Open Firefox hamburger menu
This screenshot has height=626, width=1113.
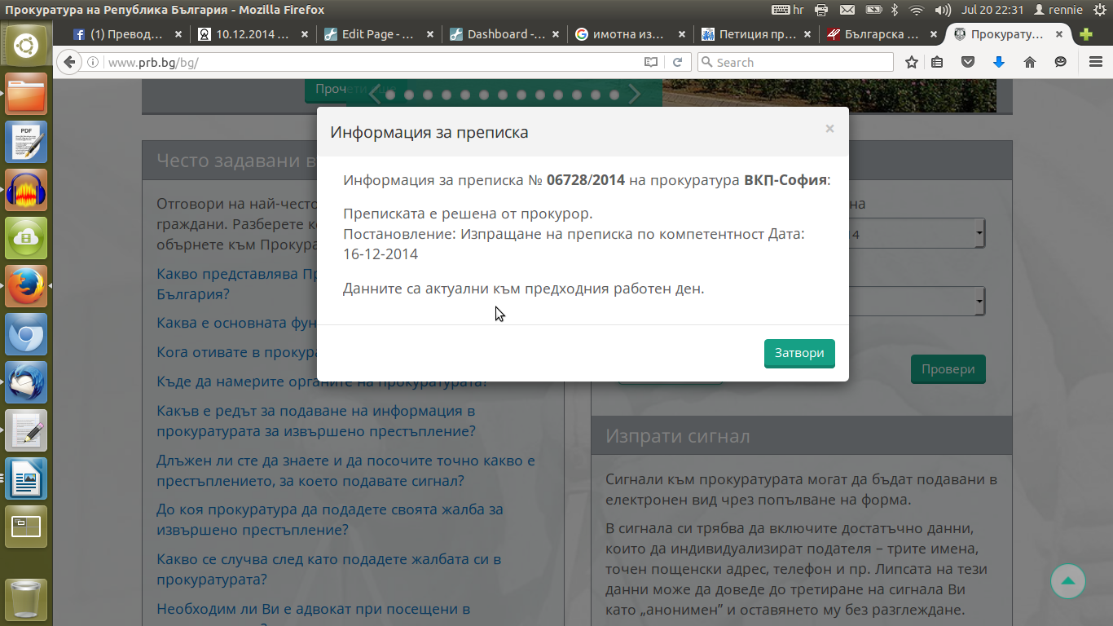[x=1096, y=62]
